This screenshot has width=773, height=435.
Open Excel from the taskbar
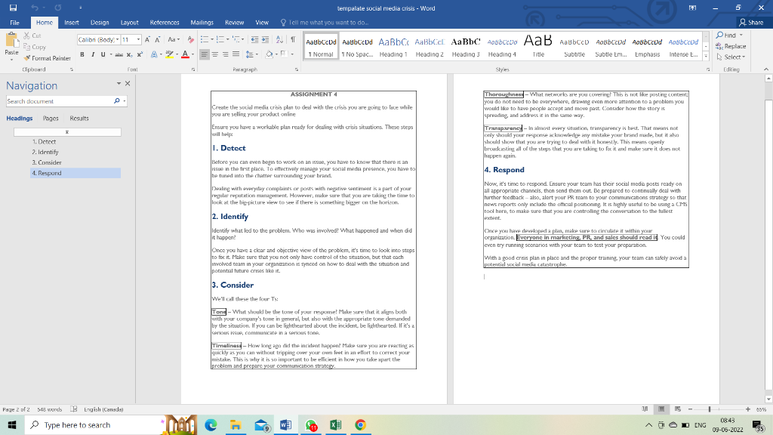point(335,424)
